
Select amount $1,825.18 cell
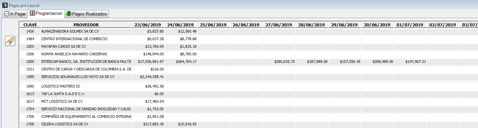(181, 47)
